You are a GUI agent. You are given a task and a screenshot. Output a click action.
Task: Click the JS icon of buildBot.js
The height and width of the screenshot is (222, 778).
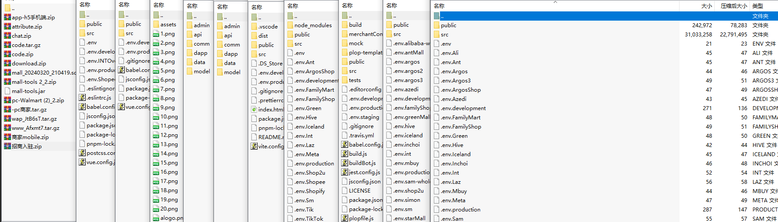tap(345, 163)
